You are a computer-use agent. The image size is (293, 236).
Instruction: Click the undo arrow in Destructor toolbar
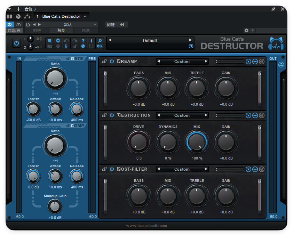point(66,41)
